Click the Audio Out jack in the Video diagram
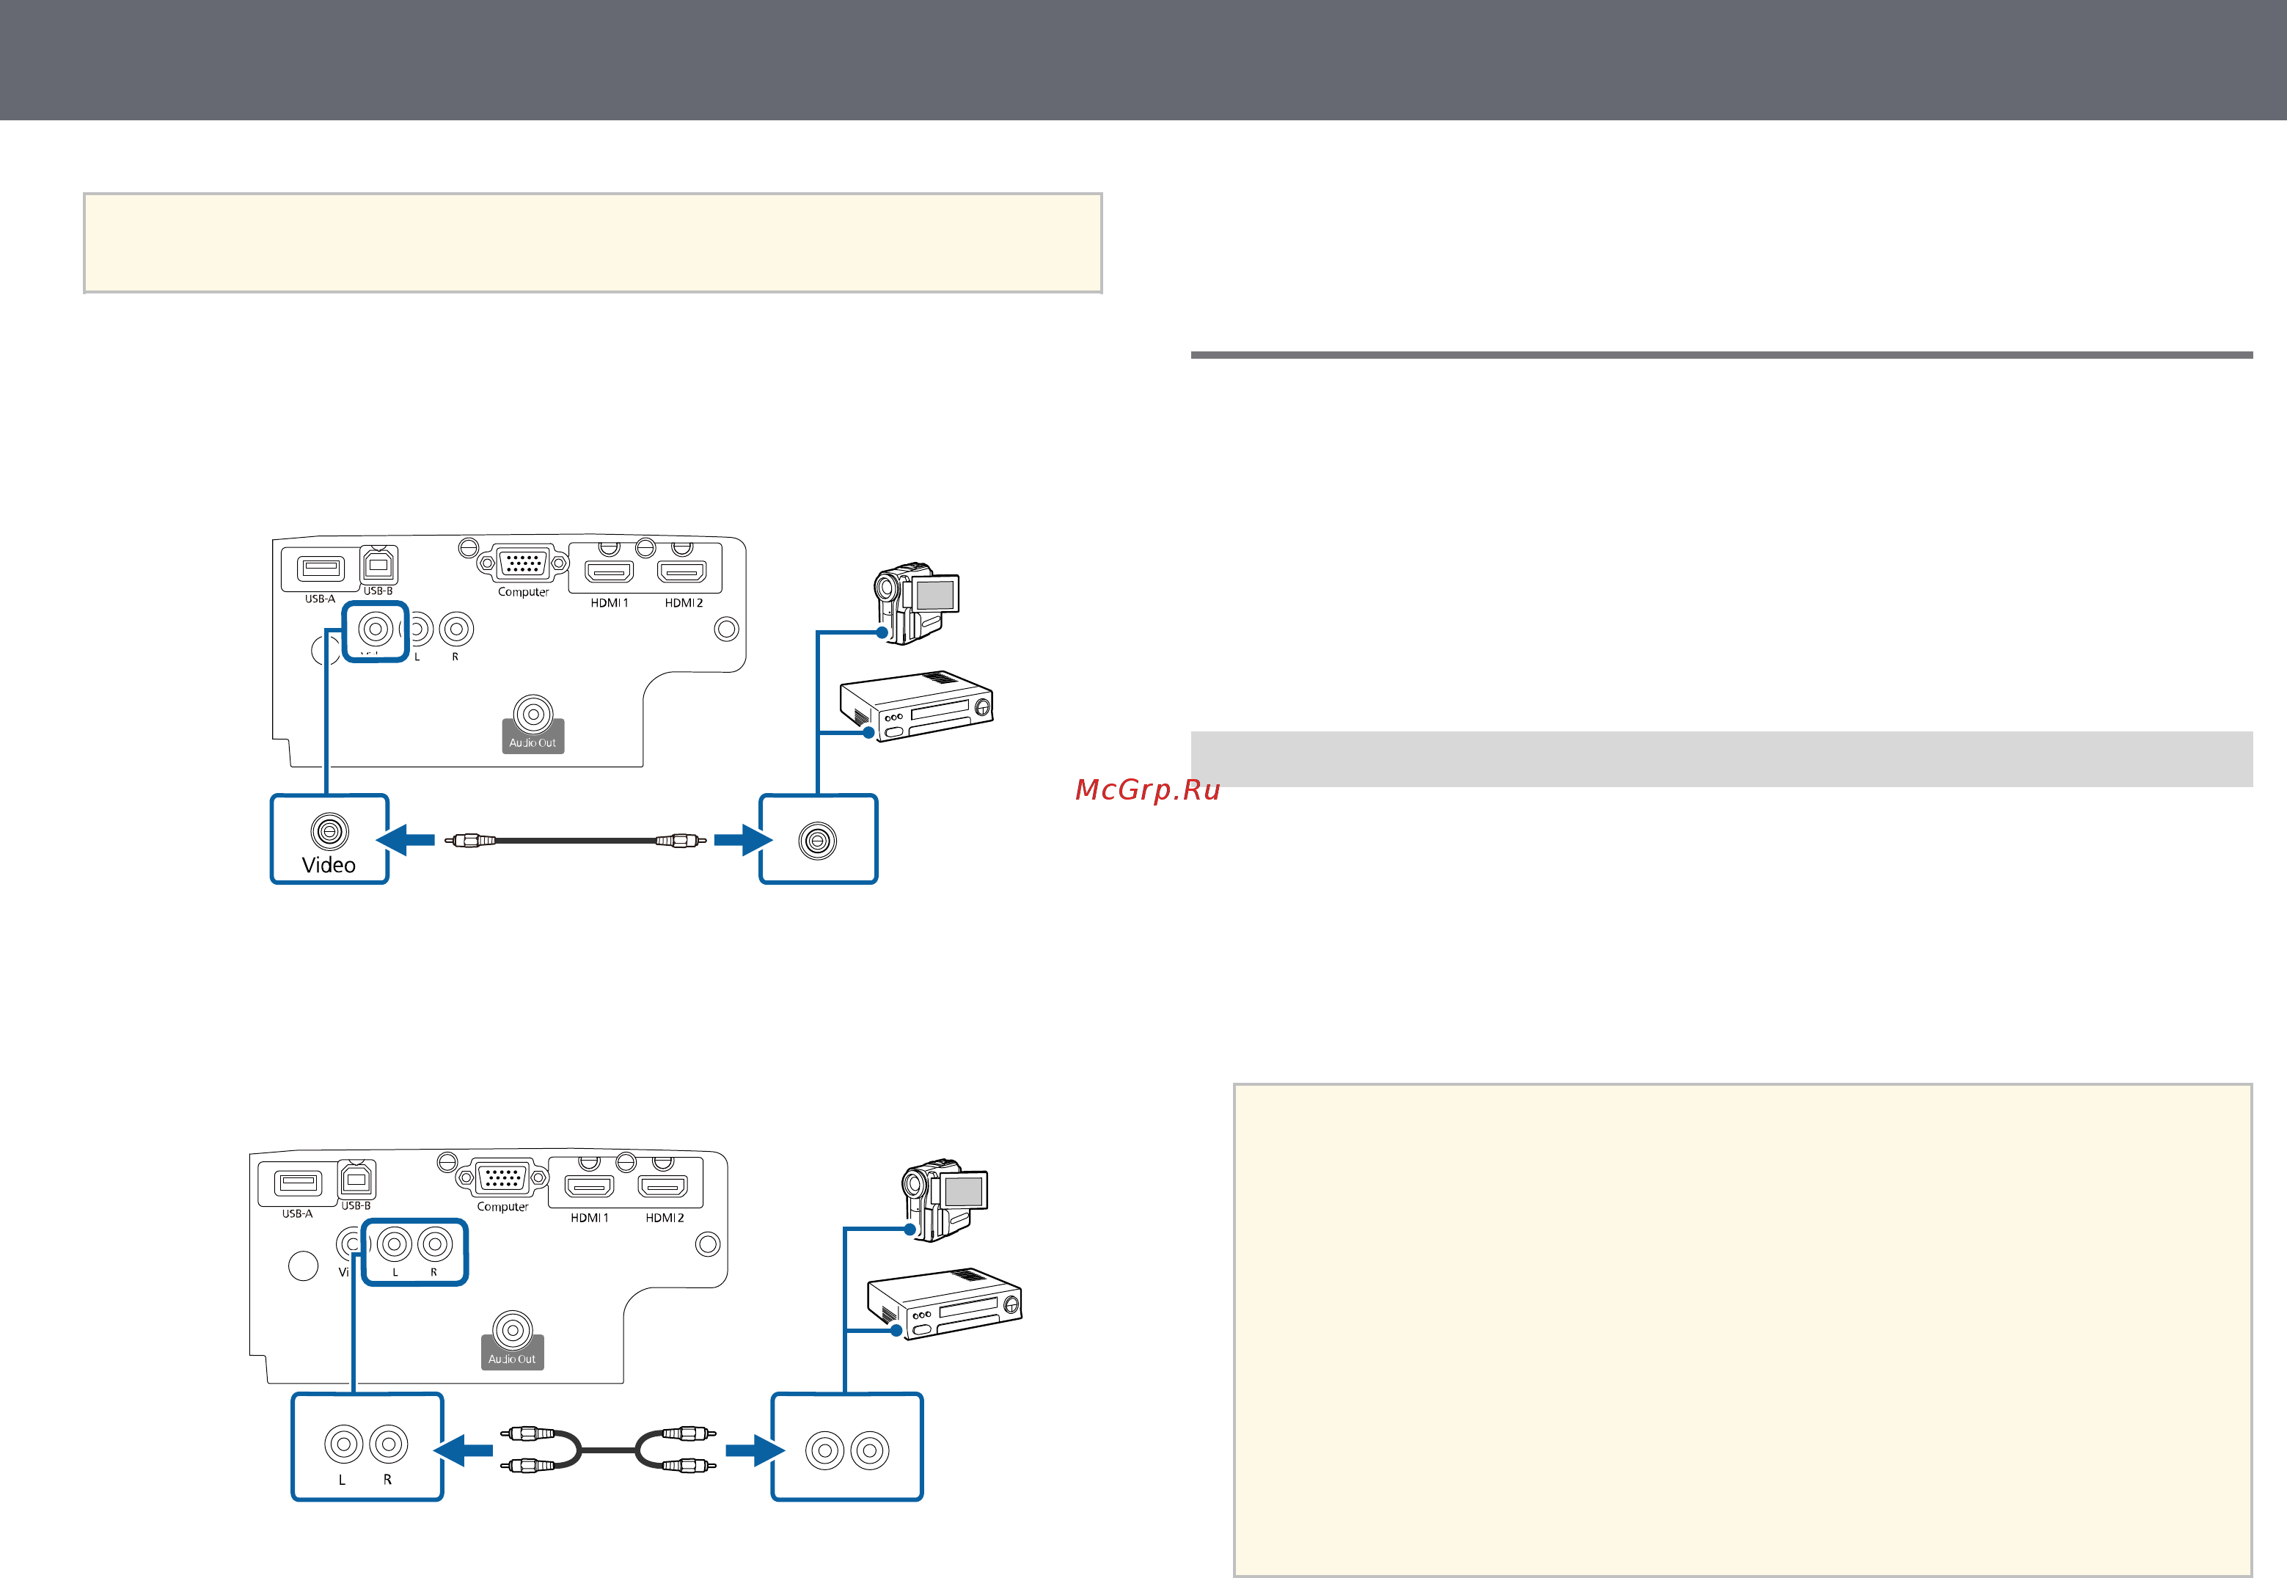Viewport: 2287px width, 1578px height. coord(533,714)
